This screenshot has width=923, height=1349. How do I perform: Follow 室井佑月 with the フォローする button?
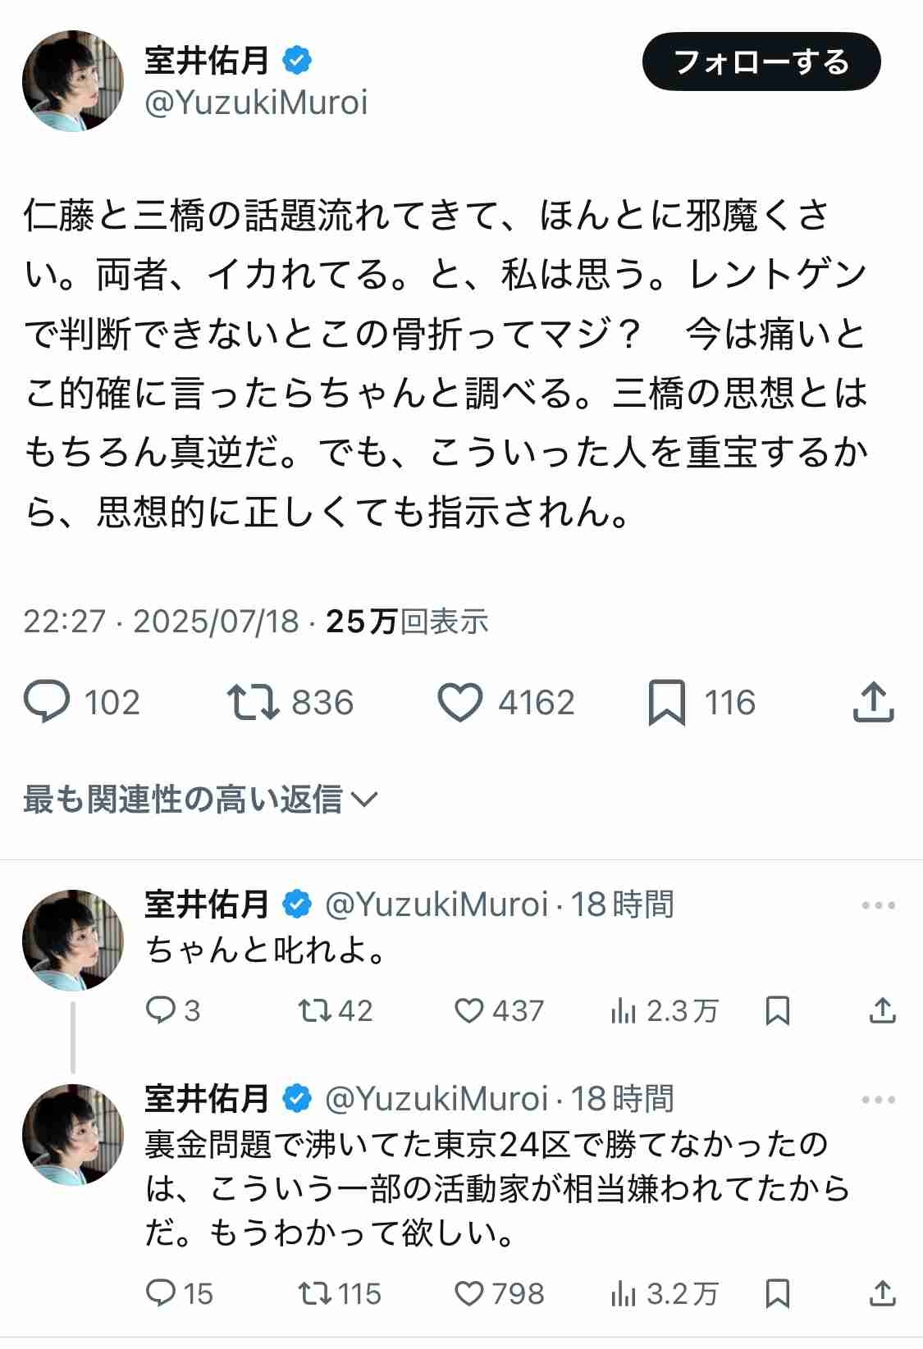pos(761,62)
